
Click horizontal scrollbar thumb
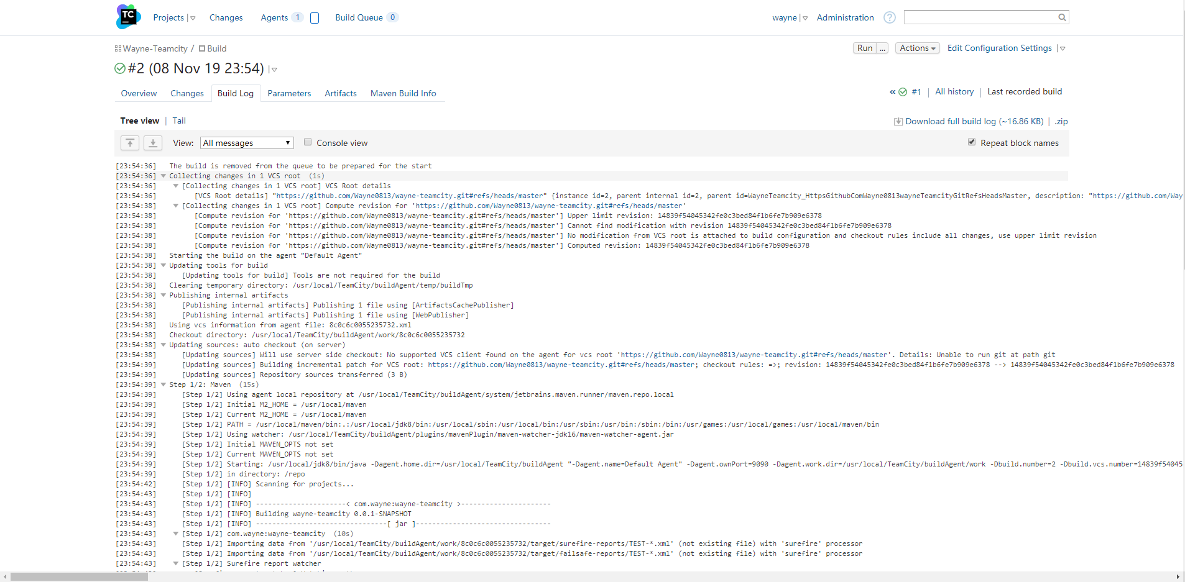coord(80,576)
